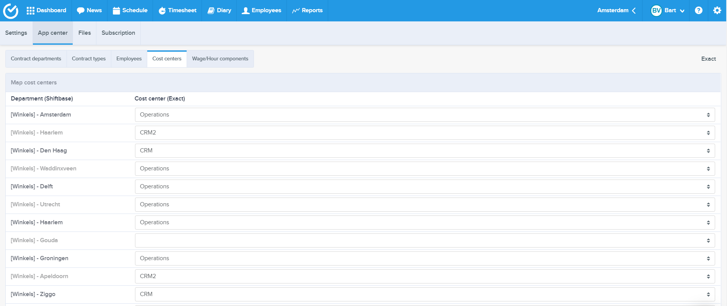This screenshot has width=727, height=306.
Task: Click the "Department (Shiftbase)" column header
Action: [x=42, y=99]
